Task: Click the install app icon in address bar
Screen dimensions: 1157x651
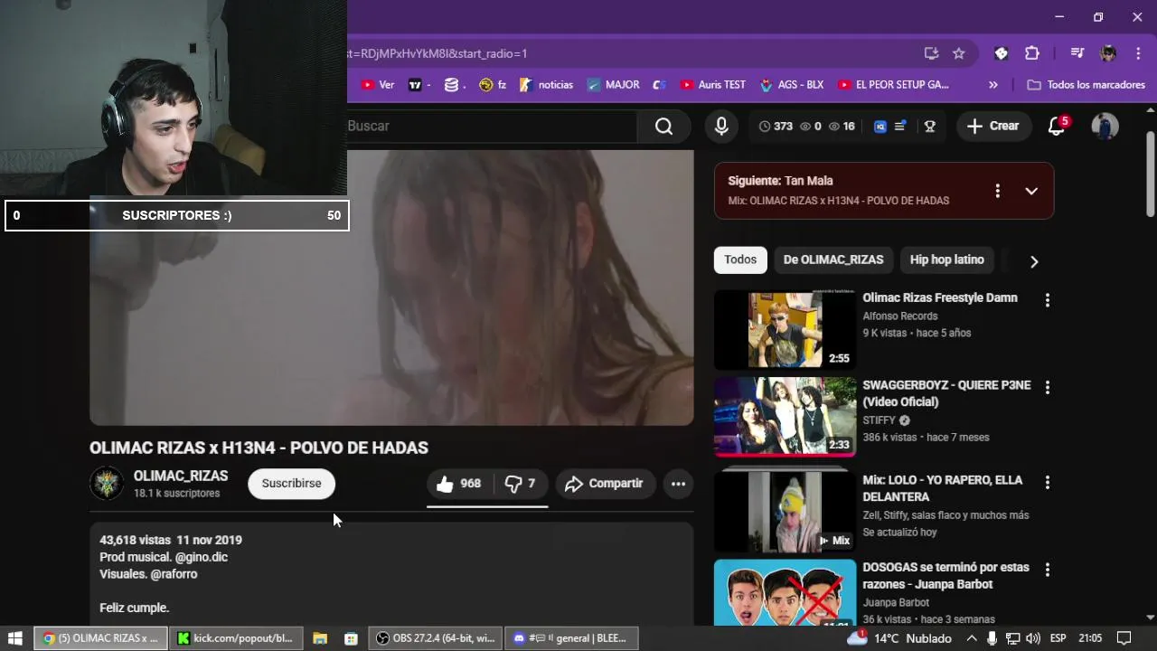Action: tap(931, 53)
